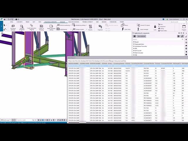Open the DRAWINGS & REPORTS tab
The height and width of the screenshot is (141, 188).
[x=51, y=22]
